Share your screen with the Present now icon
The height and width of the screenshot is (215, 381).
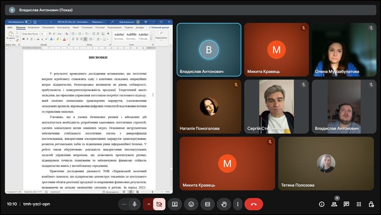[175, 204]
